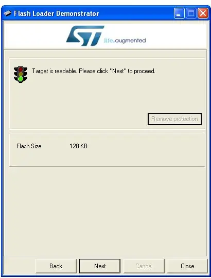The image size is (211, 278).
Task: Click the Remove protection button
Action: pyautogui.click(x=174, y=119)
